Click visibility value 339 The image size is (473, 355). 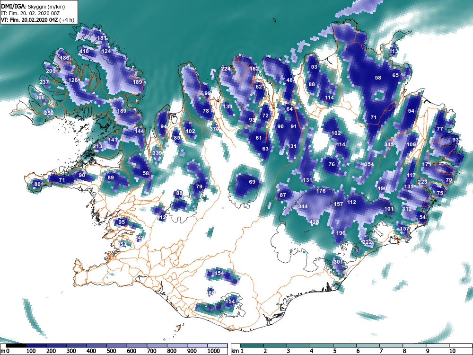click(157, 153)
